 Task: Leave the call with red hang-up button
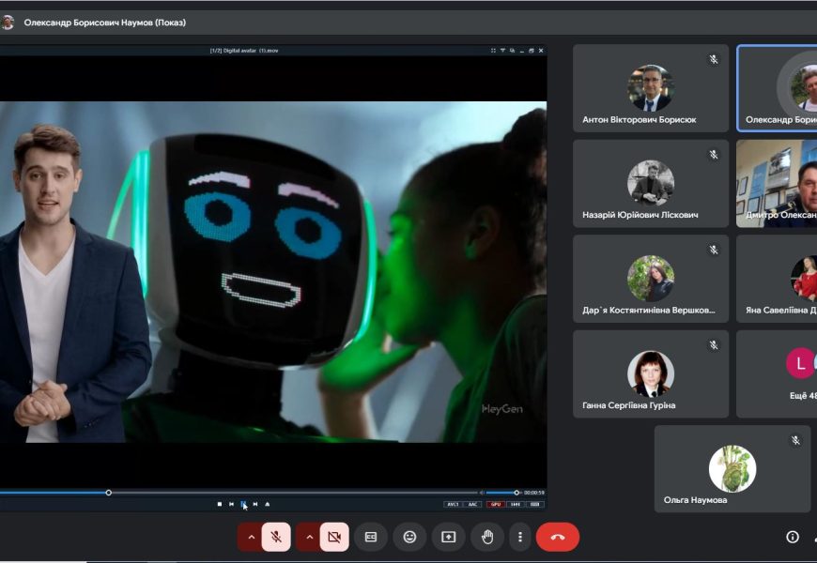pos(558,537)
